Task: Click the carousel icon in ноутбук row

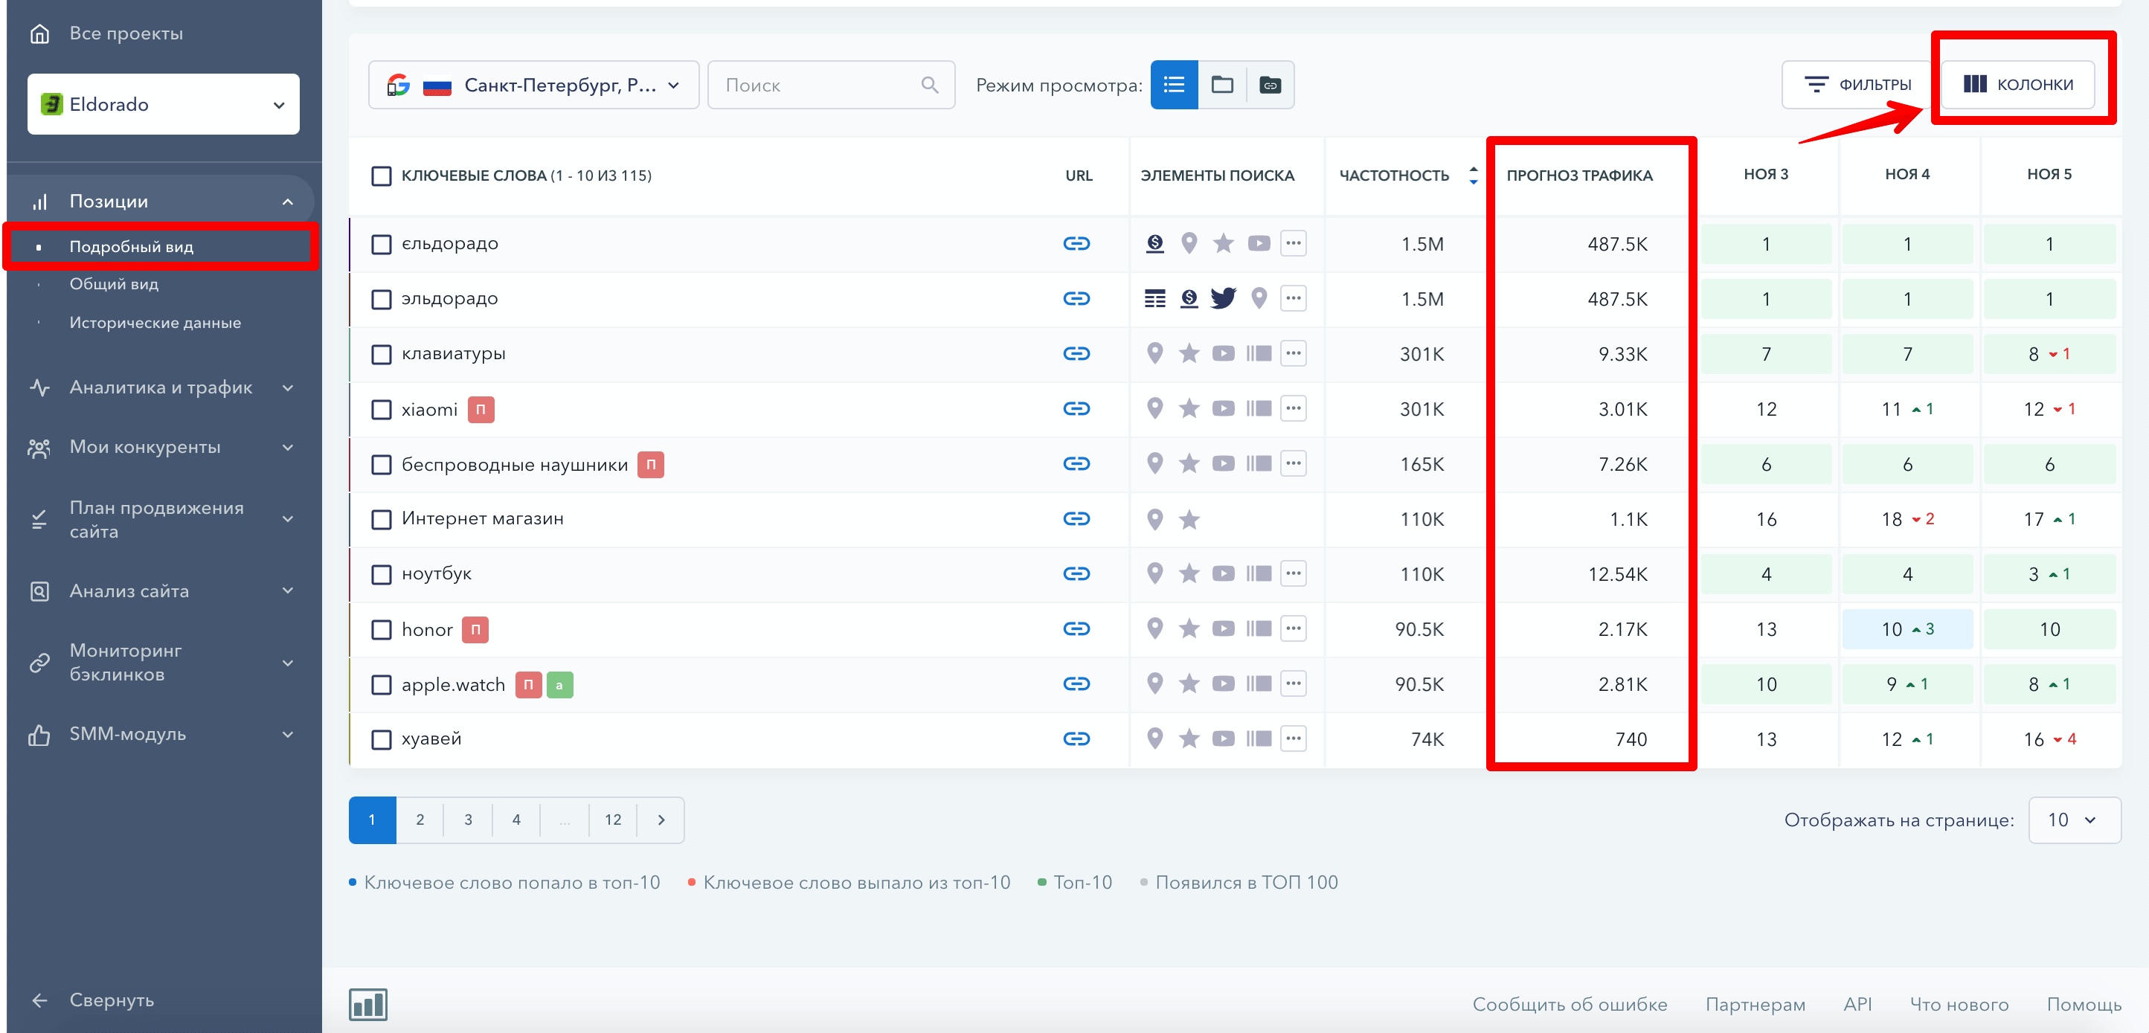Action: [1259, 573]
